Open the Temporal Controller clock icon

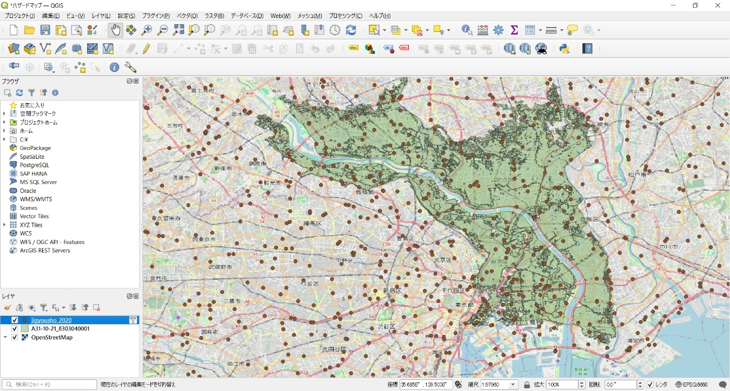335,30
